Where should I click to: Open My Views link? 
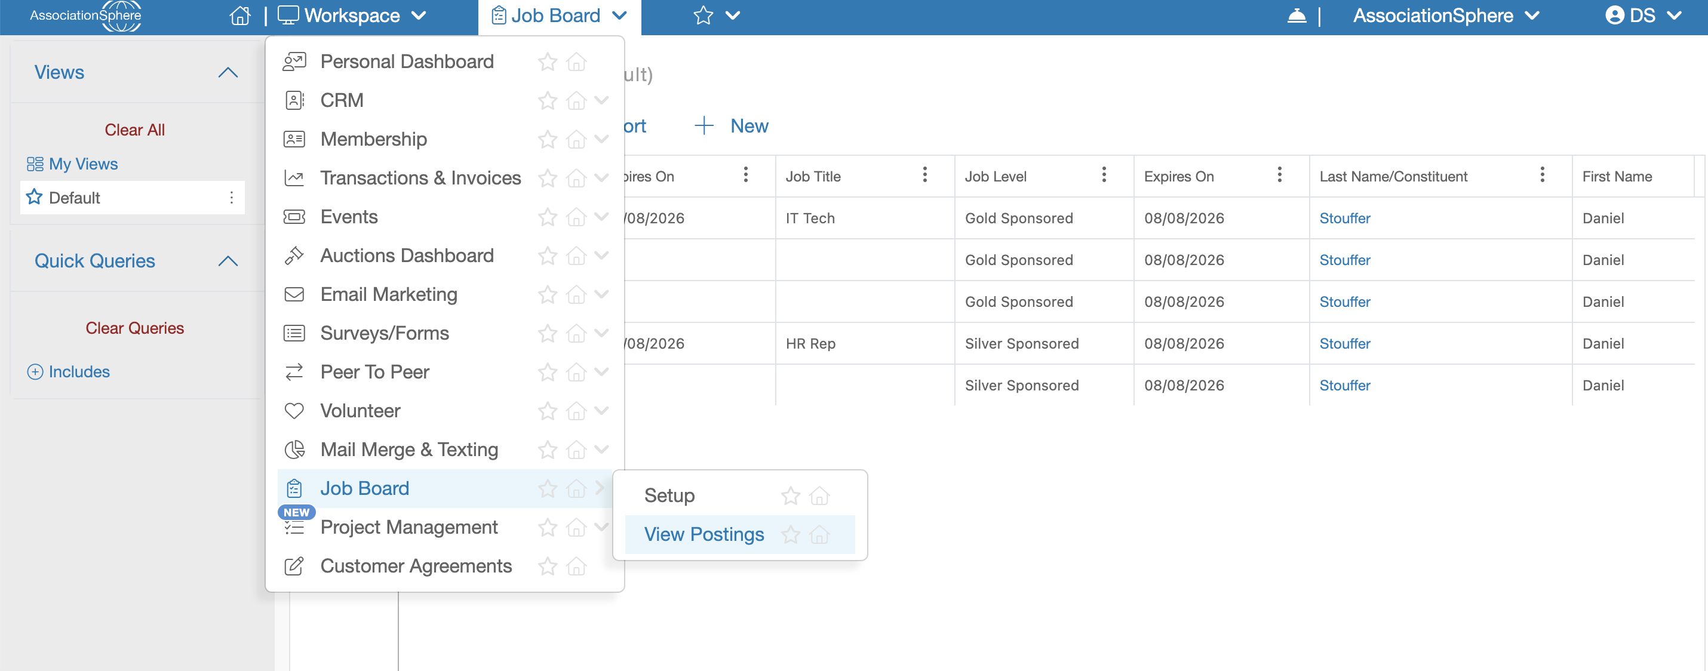point(72,164)
